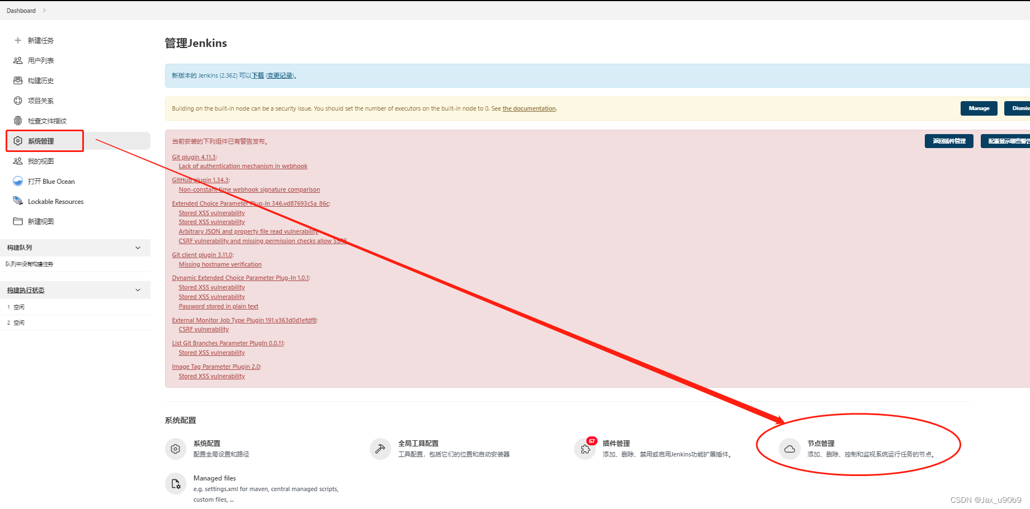Open Missing hostname verification link

(x=220, y=264)
